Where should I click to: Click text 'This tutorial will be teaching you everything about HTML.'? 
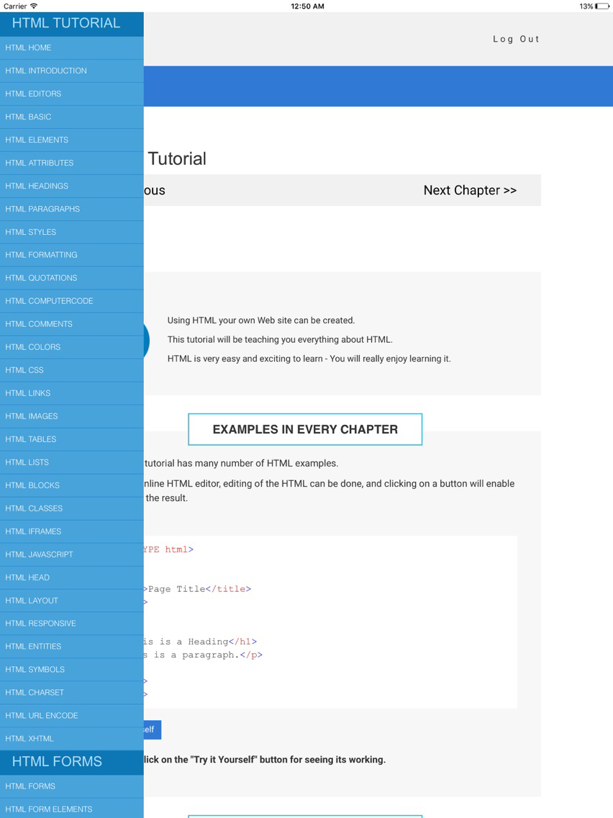(x=280, y=340)
